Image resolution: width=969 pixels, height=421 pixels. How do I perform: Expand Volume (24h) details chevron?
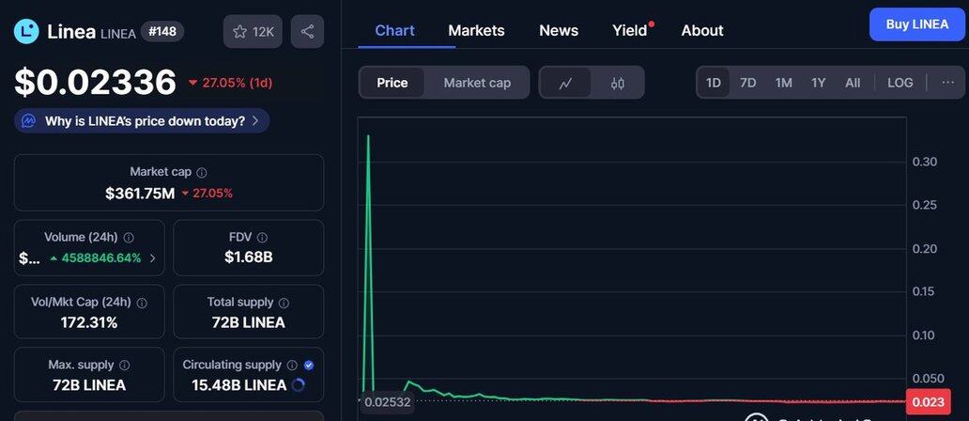(153, 257)
